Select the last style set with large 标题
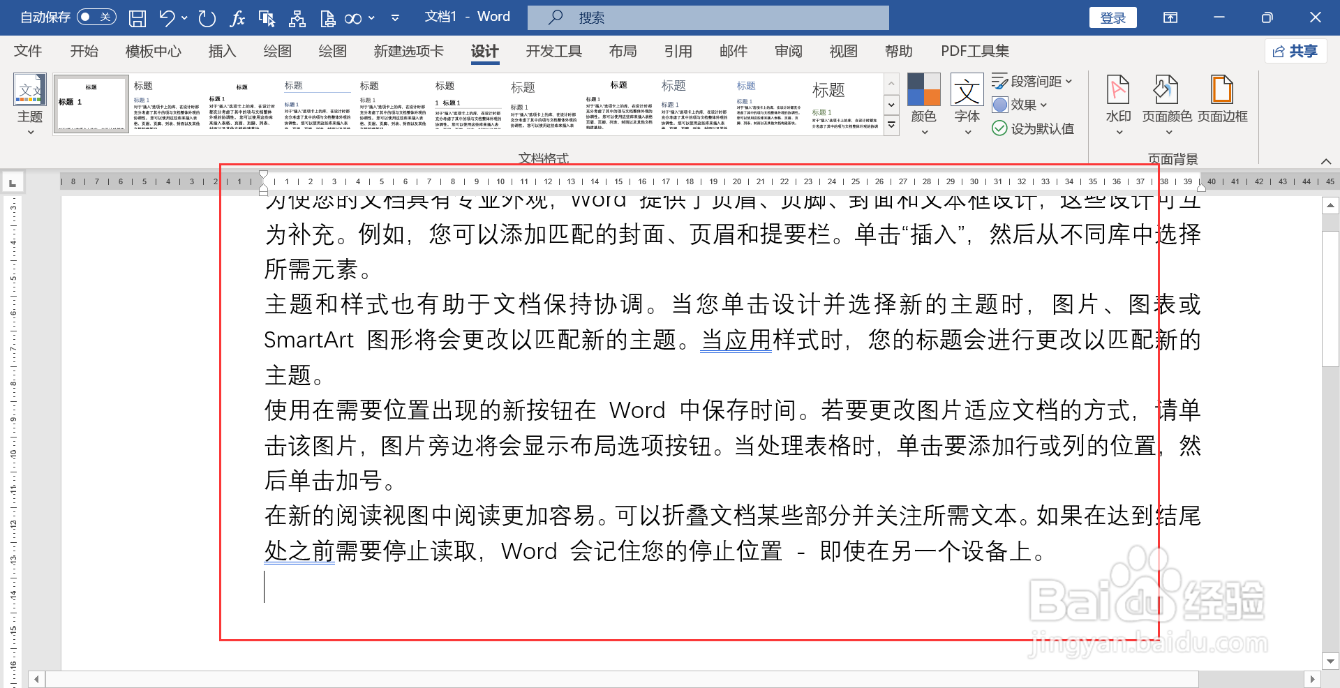Image resolution: width=1340 pixels, height=688 pixels. (845, 104)
